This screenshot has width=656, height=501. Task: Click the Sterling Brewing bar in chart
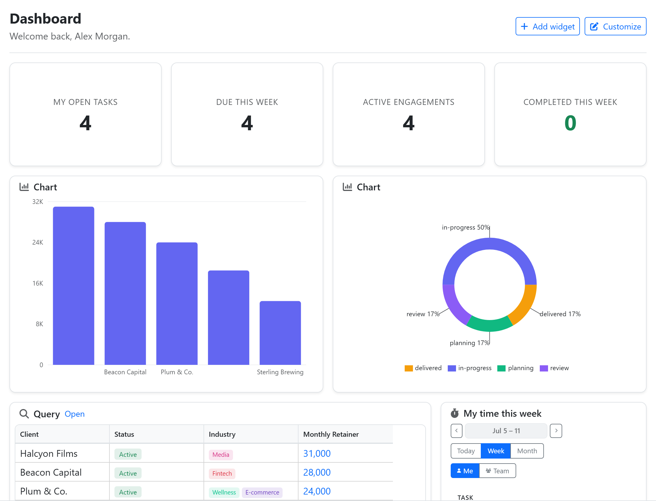280,333
